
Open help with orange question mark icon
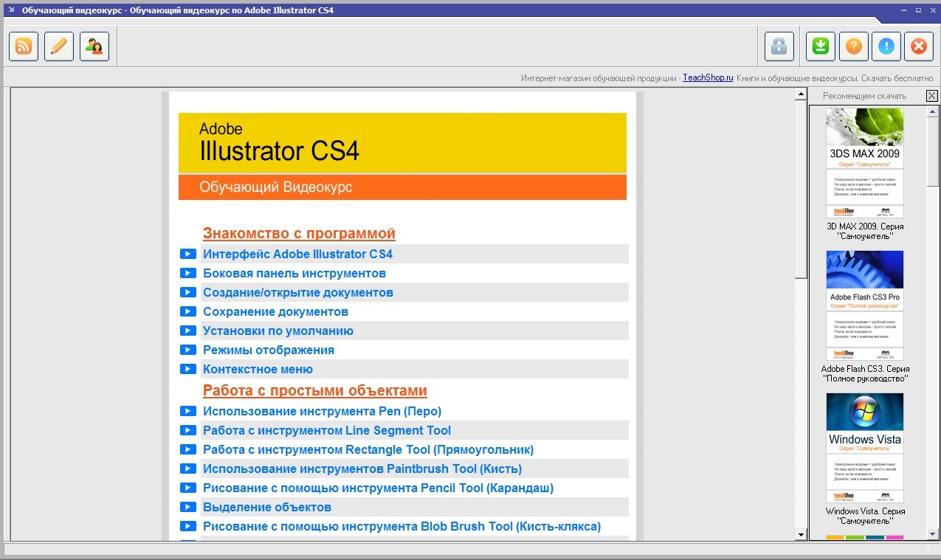(853, 46)
